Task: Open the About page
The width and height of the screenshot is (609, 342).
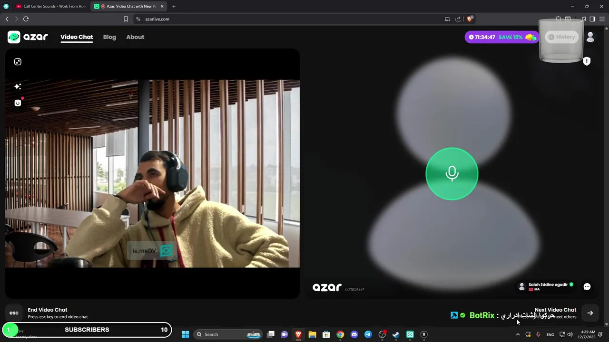Action: [x=135, y=37]
